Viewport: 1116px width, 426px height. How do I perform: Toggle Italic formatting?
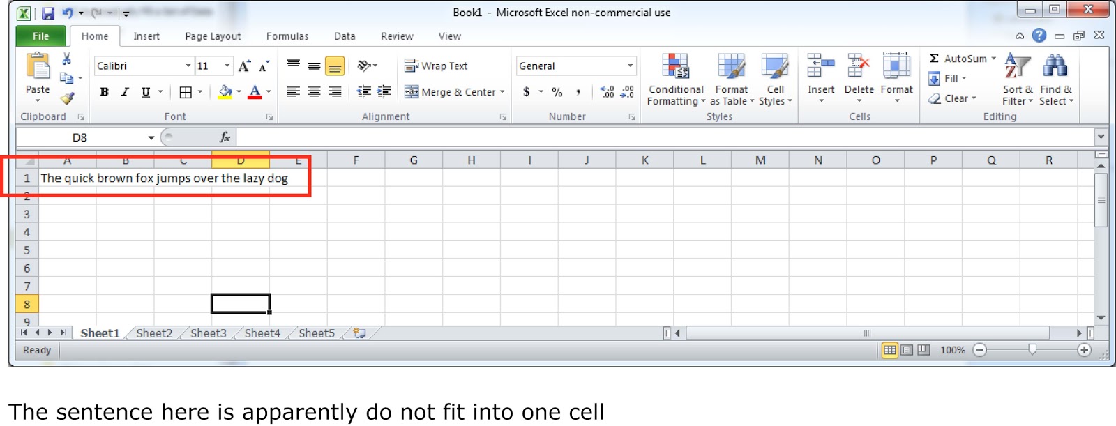(x=125, y=92)
